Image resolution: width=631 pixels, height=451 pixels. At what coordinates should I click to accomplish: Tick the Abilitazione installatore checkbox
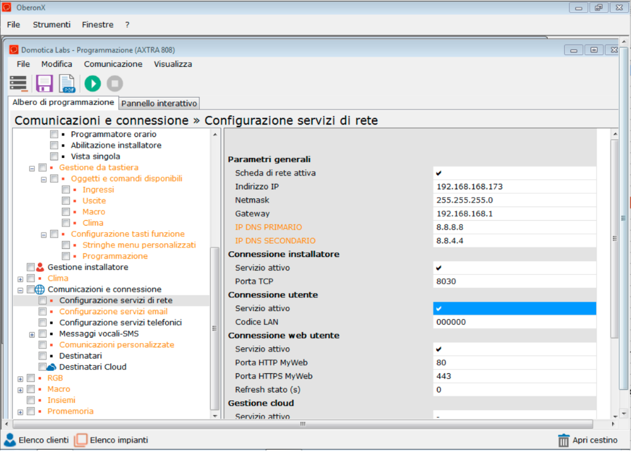coord(54,145)
